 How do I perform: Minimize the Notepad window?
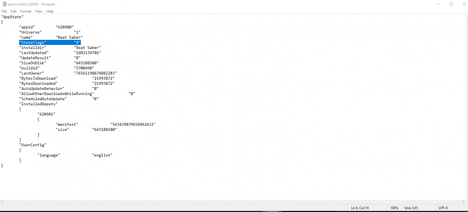(x=438, y=4)
